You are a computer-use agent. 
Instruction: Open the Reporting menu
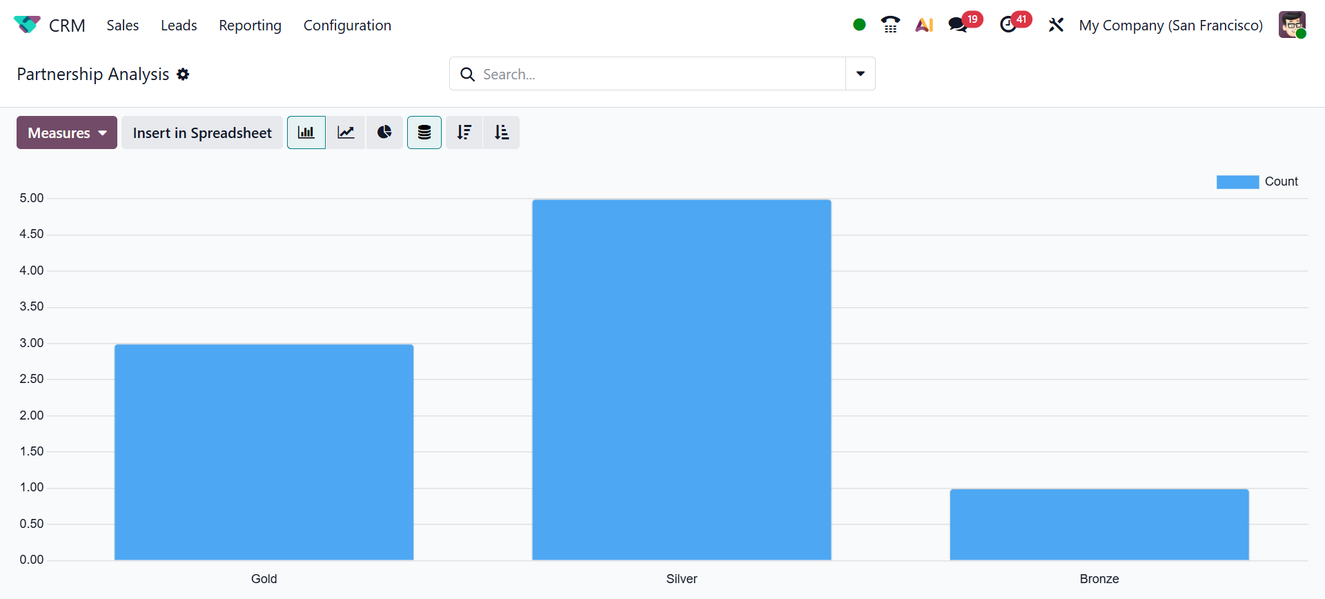click(251, 25)
